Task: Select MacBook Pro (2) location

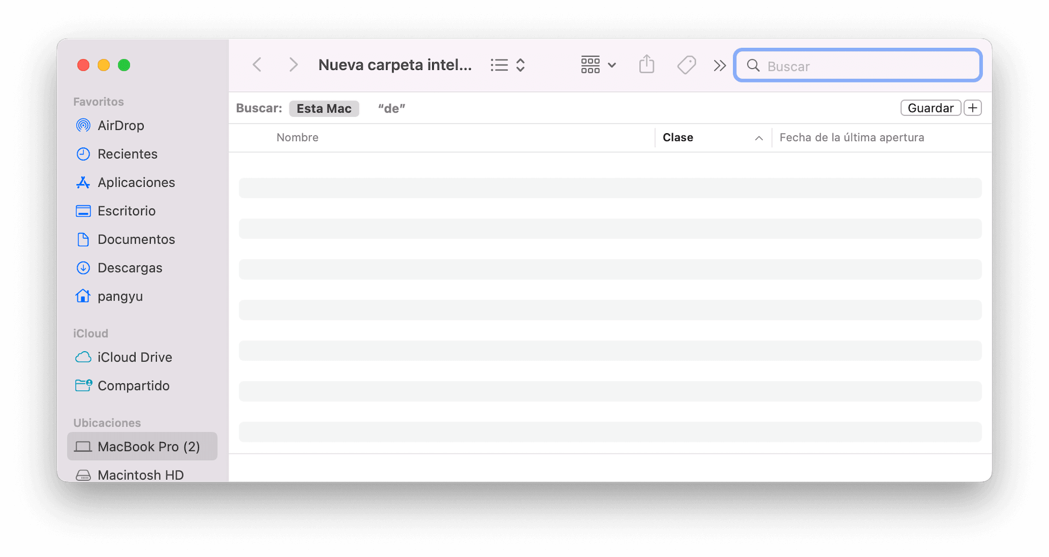Action: (x=142, y=447)
